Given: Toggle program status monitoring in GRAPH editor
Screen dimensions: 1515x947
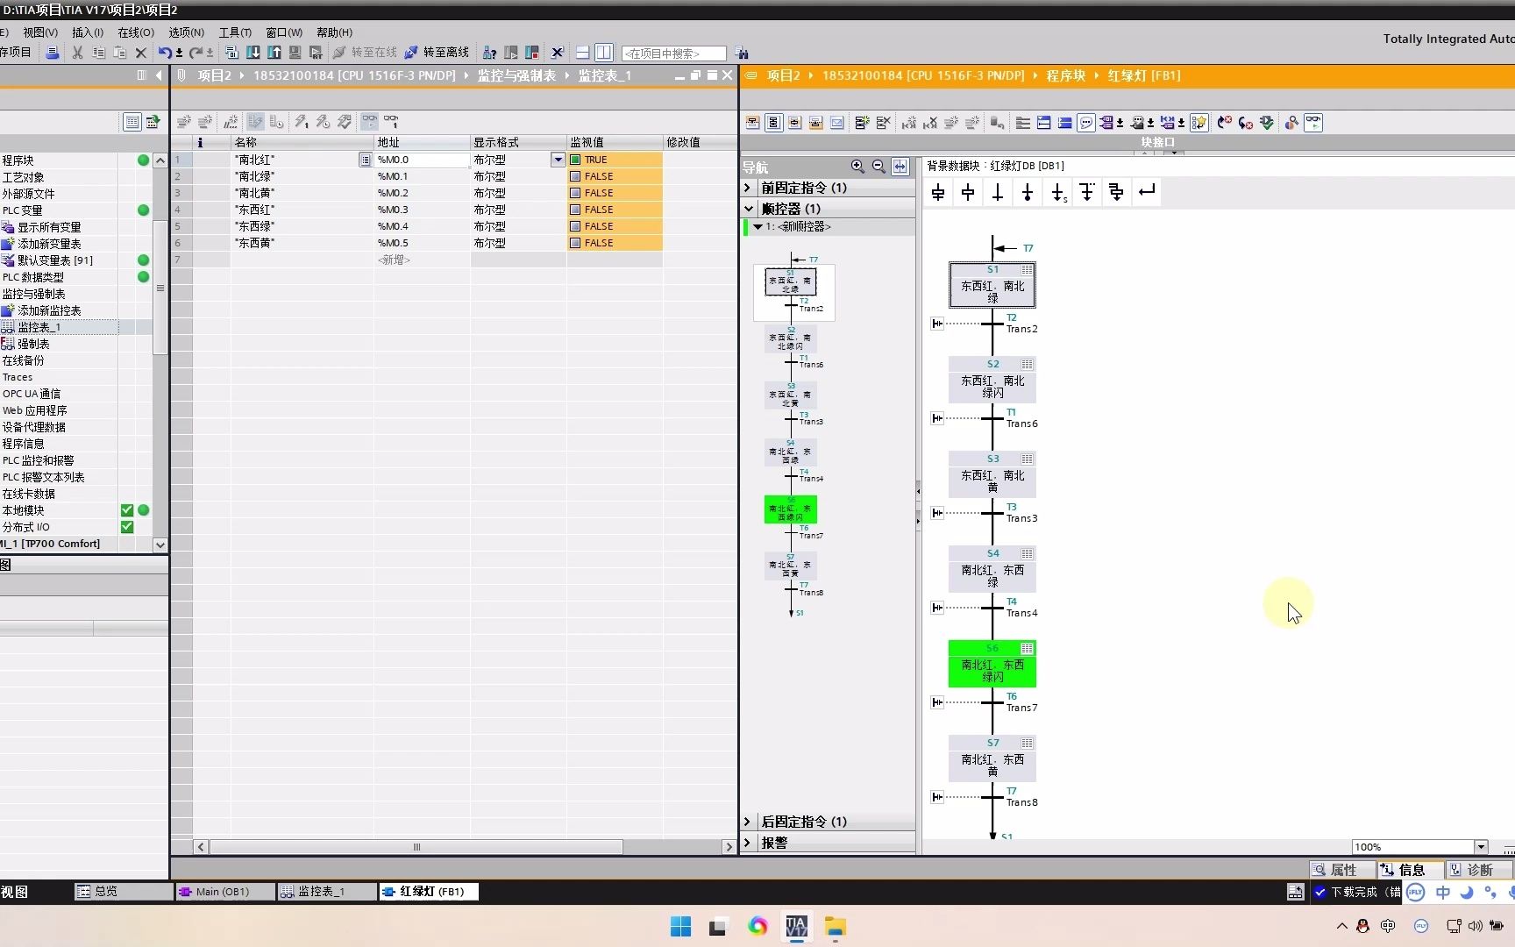Looking at the screenshot, I should coord(1313,123).
